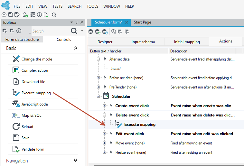The height and width of the screenshot is (166, 244).
Task: Click the database with blue refresh icon
Action: 105,32
